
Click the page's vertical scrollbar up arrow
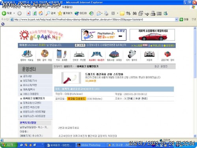[195, 28]
